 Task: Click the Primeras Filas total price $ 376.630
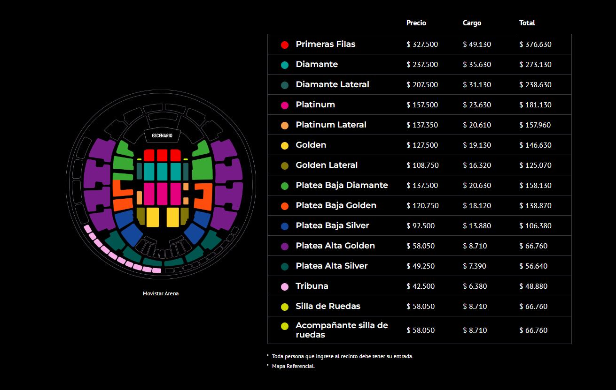coord(535,45)
